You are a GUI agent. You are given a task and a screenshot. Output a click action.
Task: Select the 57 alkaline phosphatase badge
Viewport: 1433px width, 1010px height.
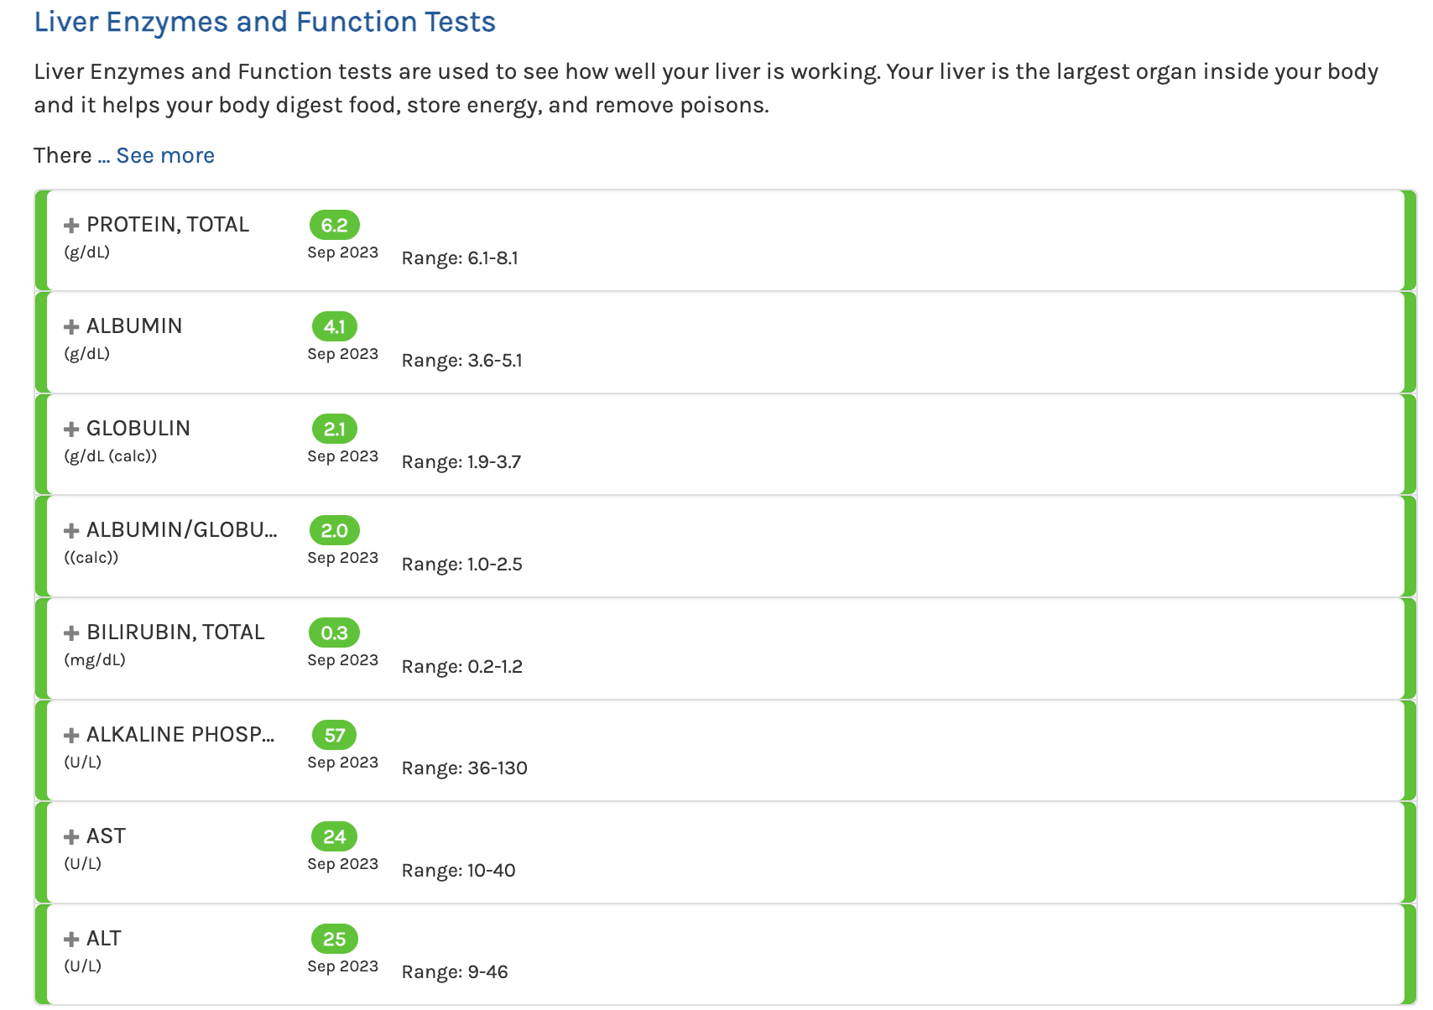pyautogui.click(x=335, y=735)
